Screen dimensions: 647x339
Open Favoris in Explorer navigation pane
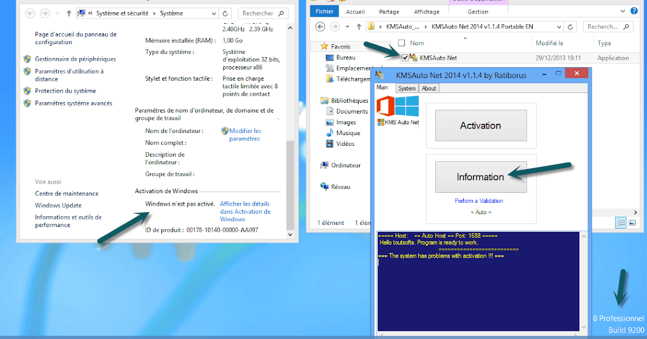[x=340, y=47]
